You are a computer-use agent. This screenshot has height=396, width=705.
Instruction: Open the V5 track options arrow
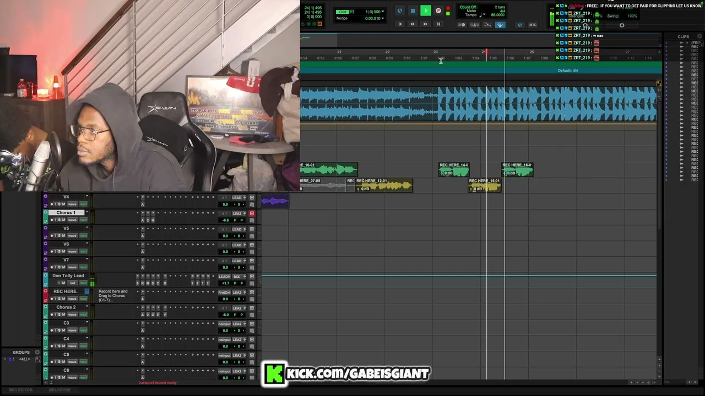[86, 228]
